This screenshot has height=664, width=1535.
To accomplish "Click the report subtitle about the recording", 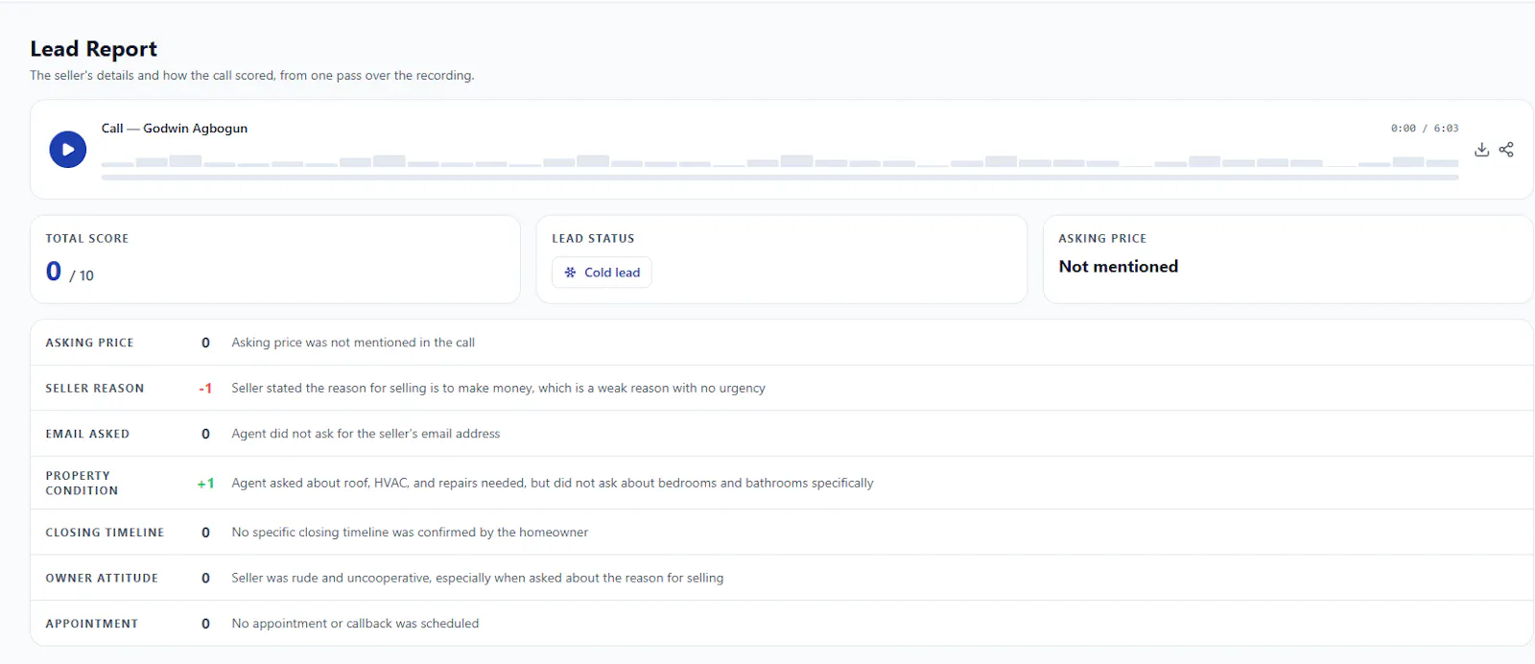I will (252, 75).
